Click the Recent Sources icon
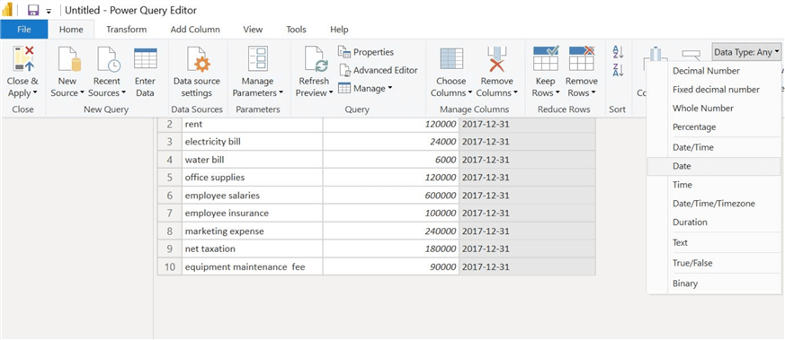 point(108,59)
